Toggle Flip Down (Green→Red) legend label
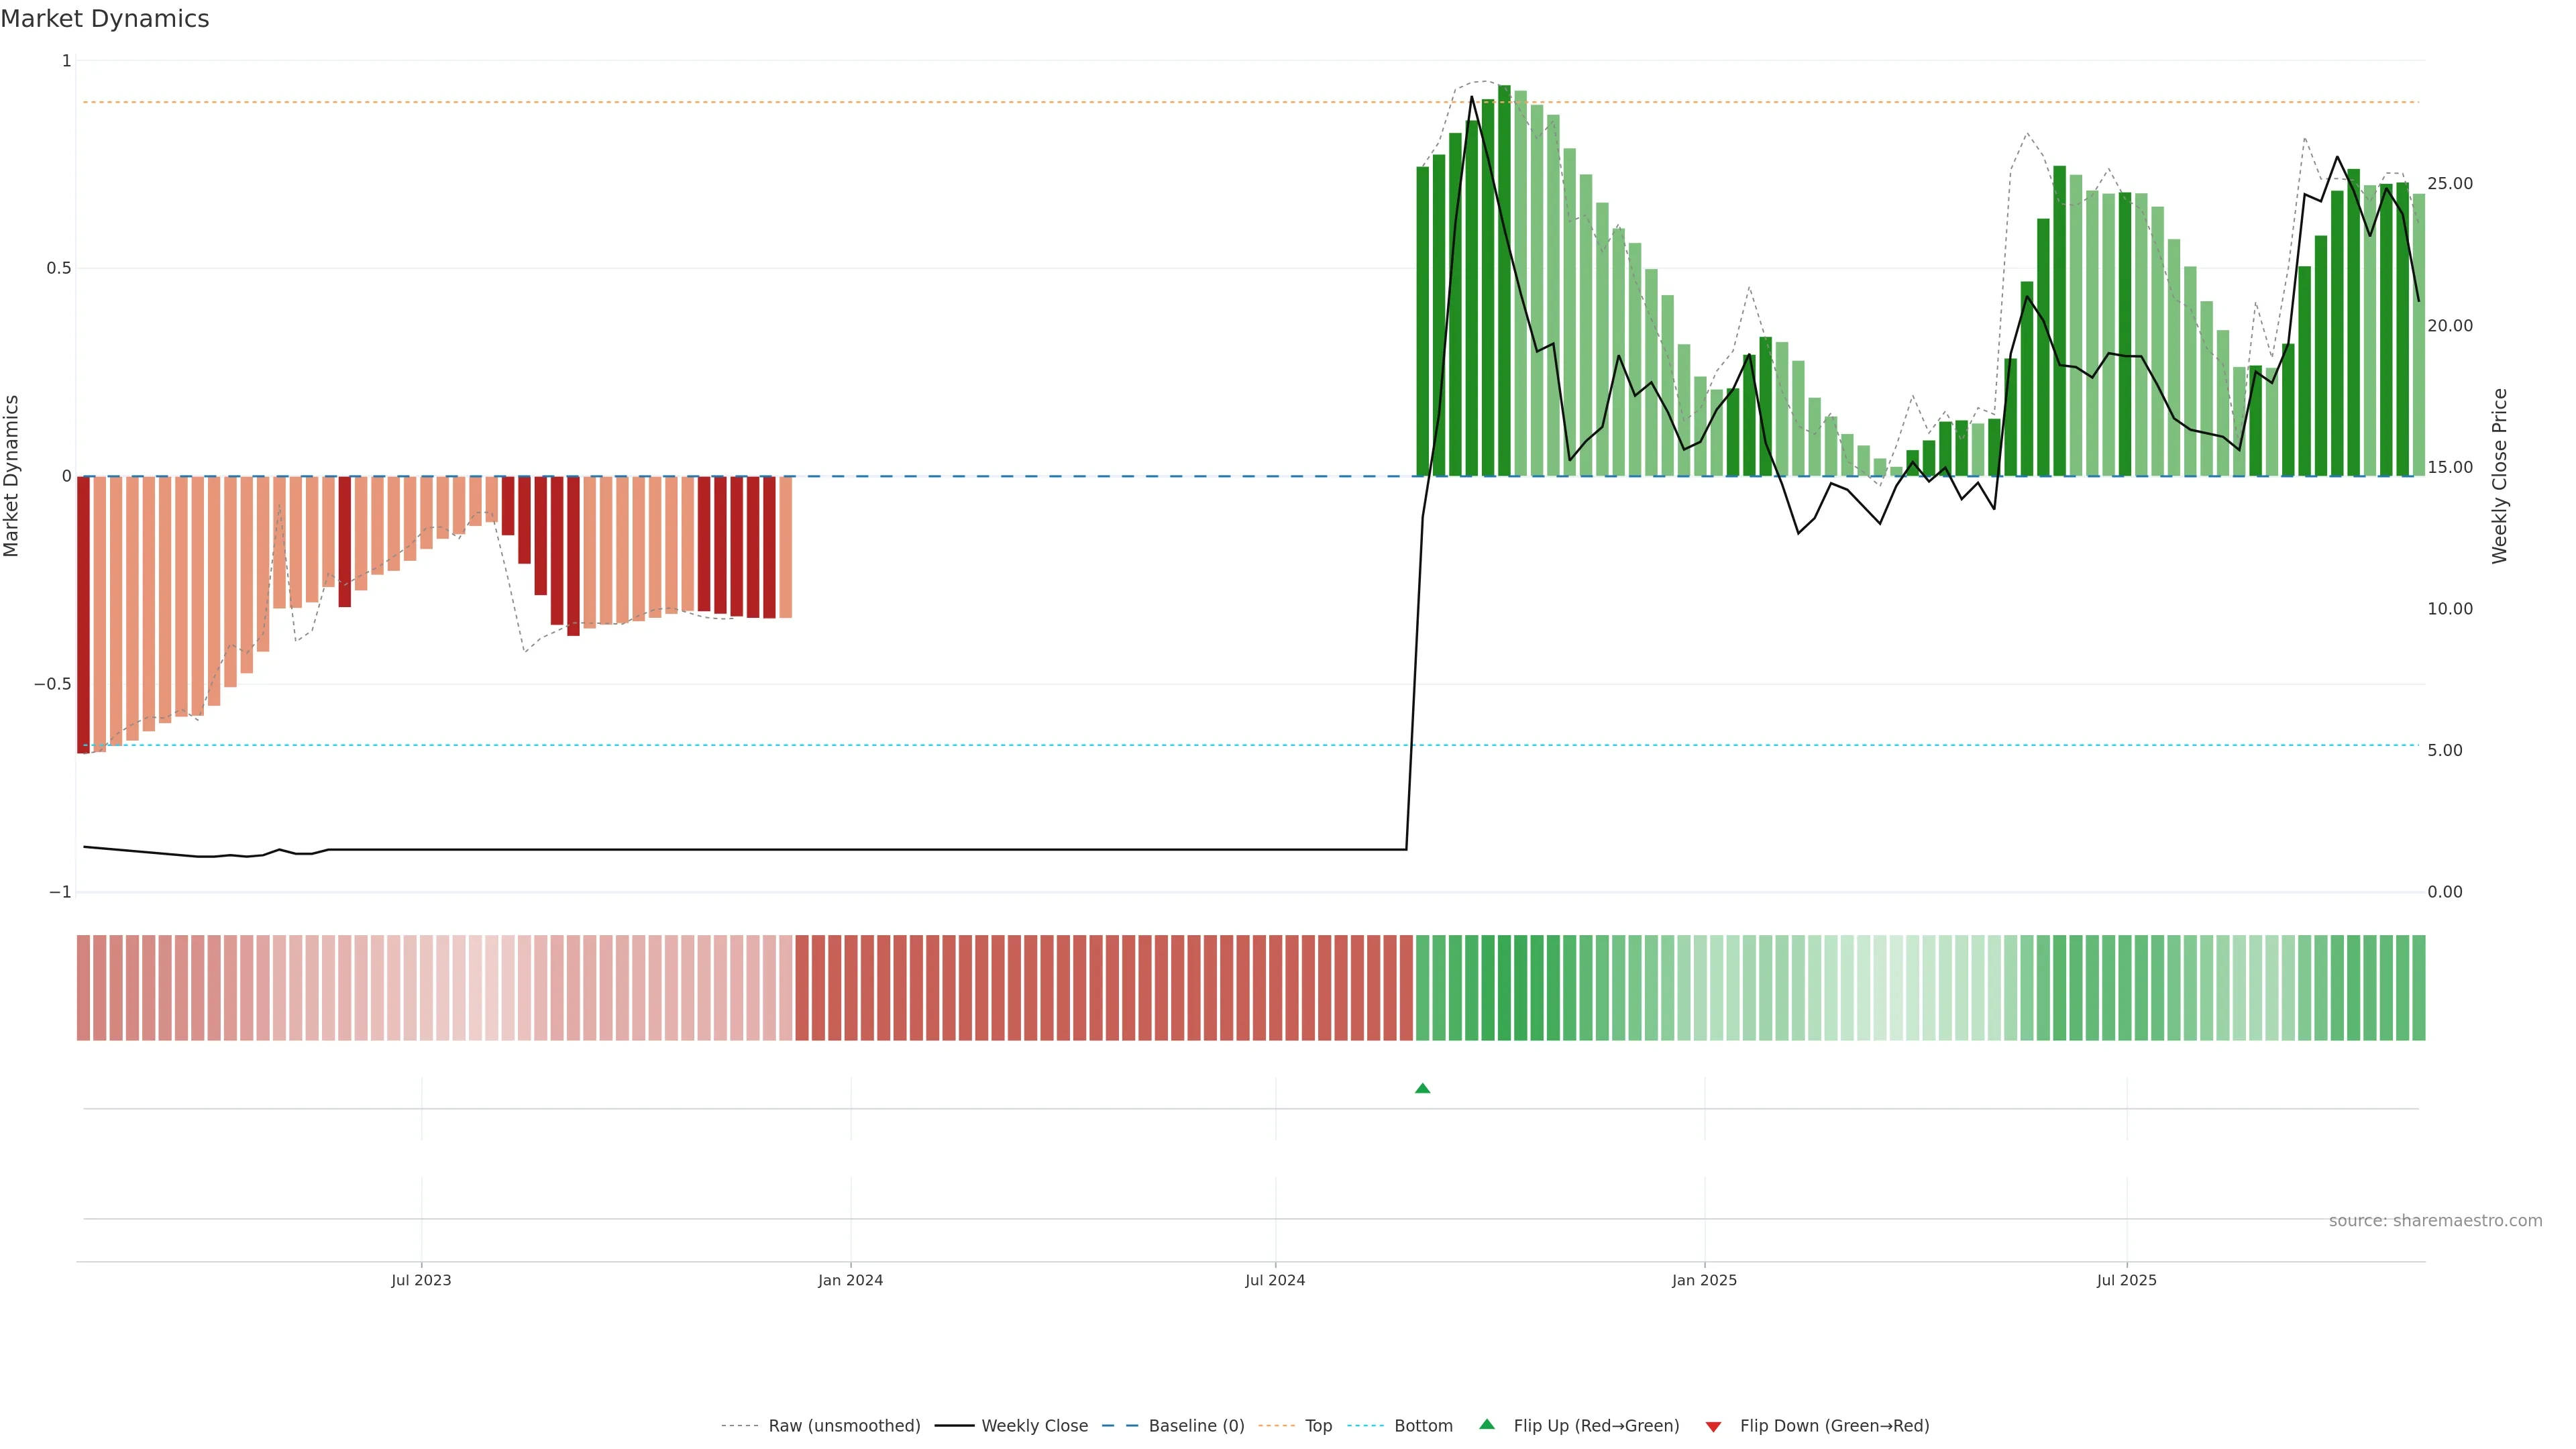The image size is (2576, 1449). point(1834,1426)
